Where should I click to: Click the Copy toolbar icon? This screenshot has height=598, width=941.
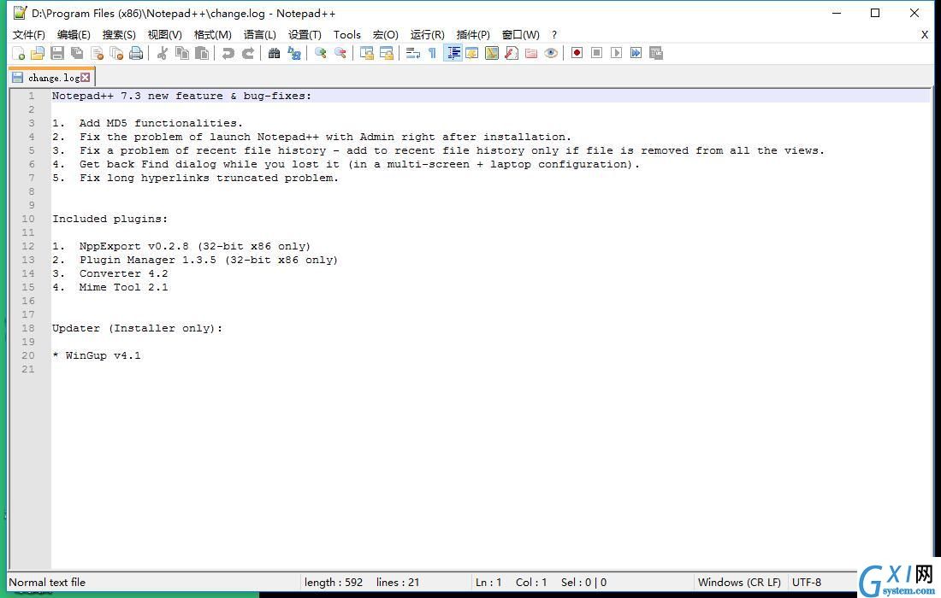coord(182,53)
